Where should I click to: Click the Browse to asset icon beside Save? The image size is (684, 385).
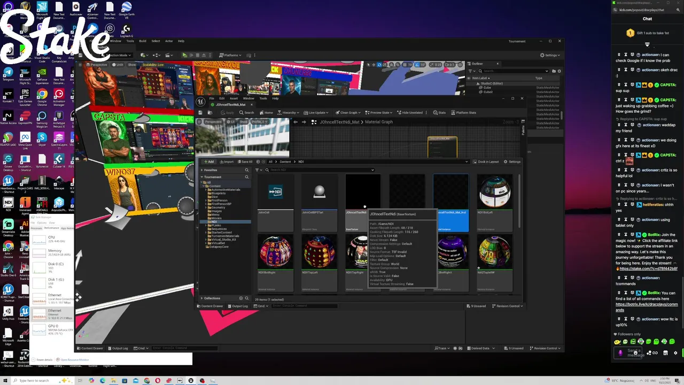(x=211, y=112)
